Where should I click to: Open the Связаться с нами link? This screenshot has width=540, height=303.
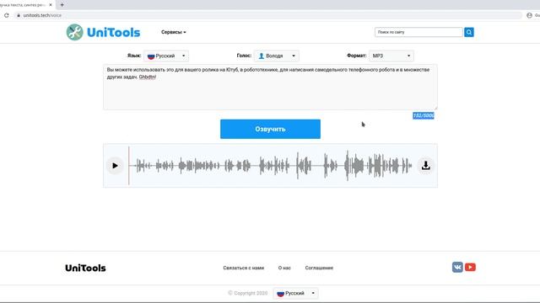pyautogui.click(x=244, y=268)
